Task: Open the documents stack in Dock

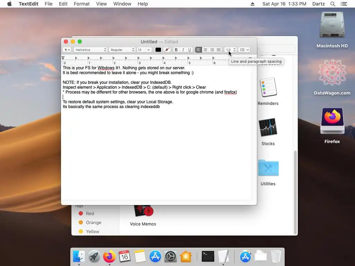Action: pyautogui.click(x=261, y=257)
